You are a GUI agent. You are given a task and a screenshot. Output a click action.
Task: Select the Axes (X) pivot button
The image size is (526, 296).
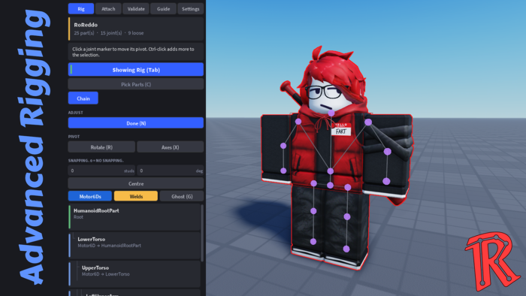[x=170, y=146]
